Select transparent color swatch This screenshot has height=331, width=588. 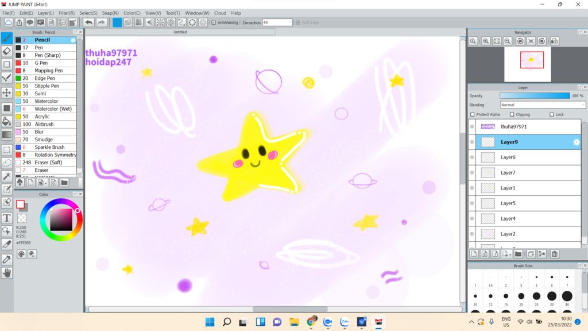(x=22, y=218)
